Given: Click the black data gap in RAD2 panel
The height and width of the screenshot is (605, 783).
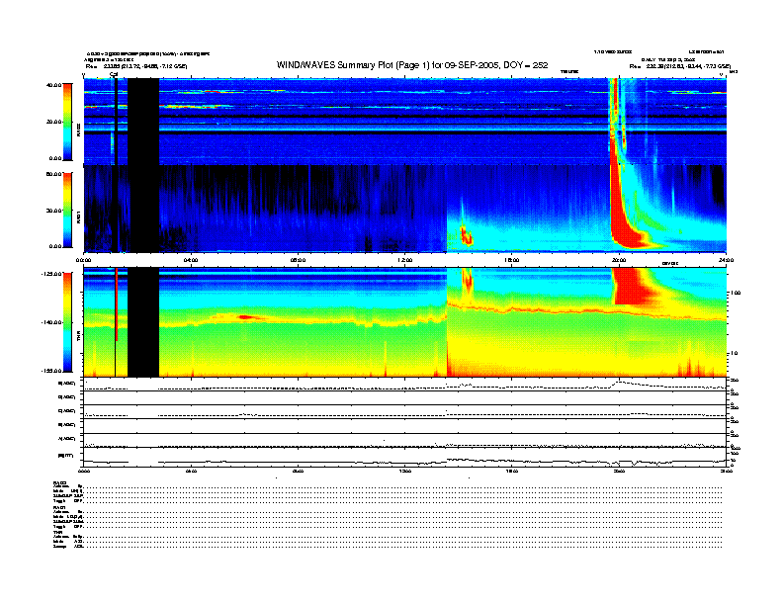Looking at the screenshot, I should click(x=143, y=122).
